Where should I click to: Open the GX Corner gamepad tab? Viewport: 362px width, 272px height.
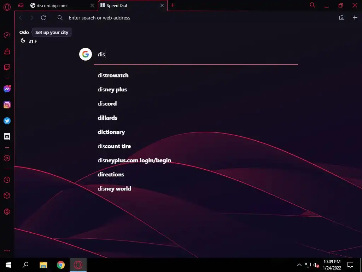pyautogui.click(x=21, y=5)
